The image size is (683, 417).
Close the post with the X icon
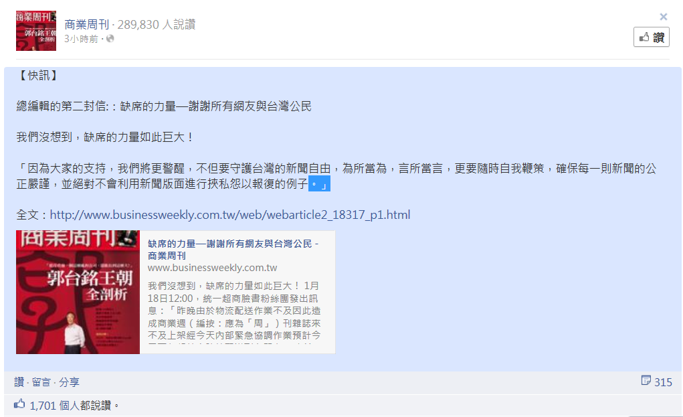point(663,17)
